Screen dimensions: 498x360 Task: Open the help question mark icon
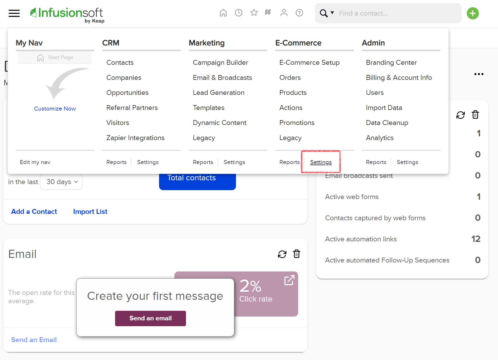[299, 13]
